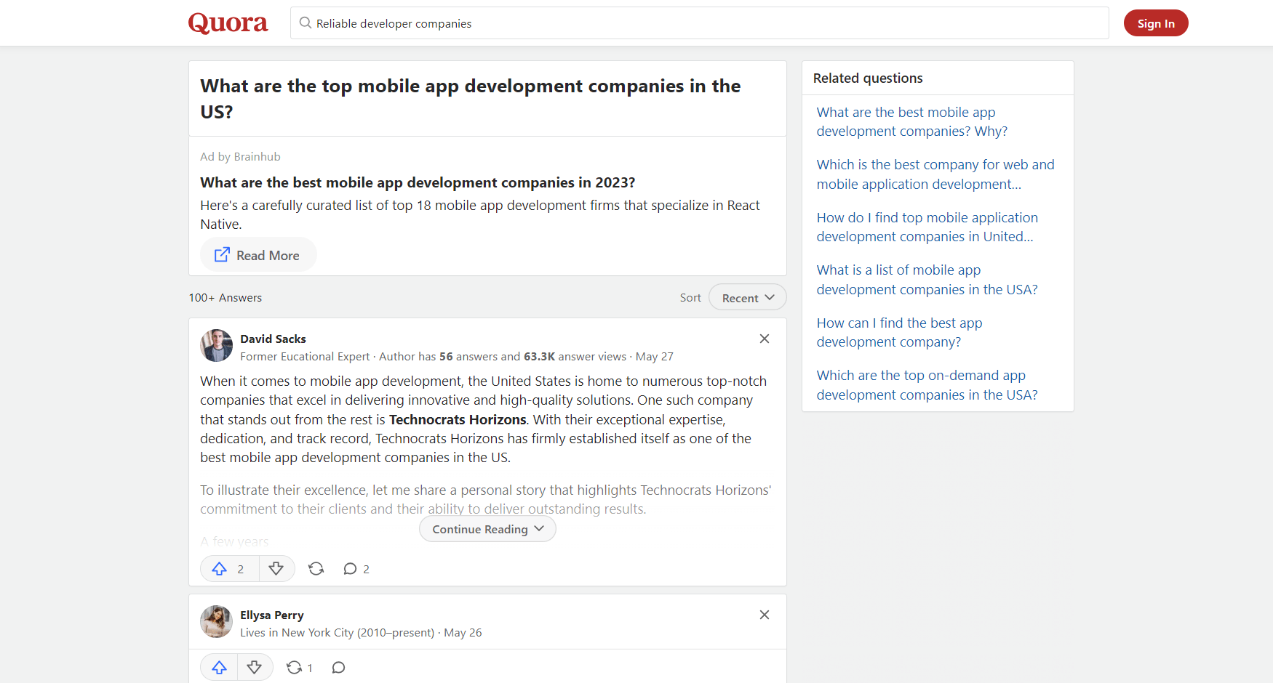Click the share icon on Ellysa Perry's answer
The width and height of the screenshot is (1273, 683).
click(299, 668)
